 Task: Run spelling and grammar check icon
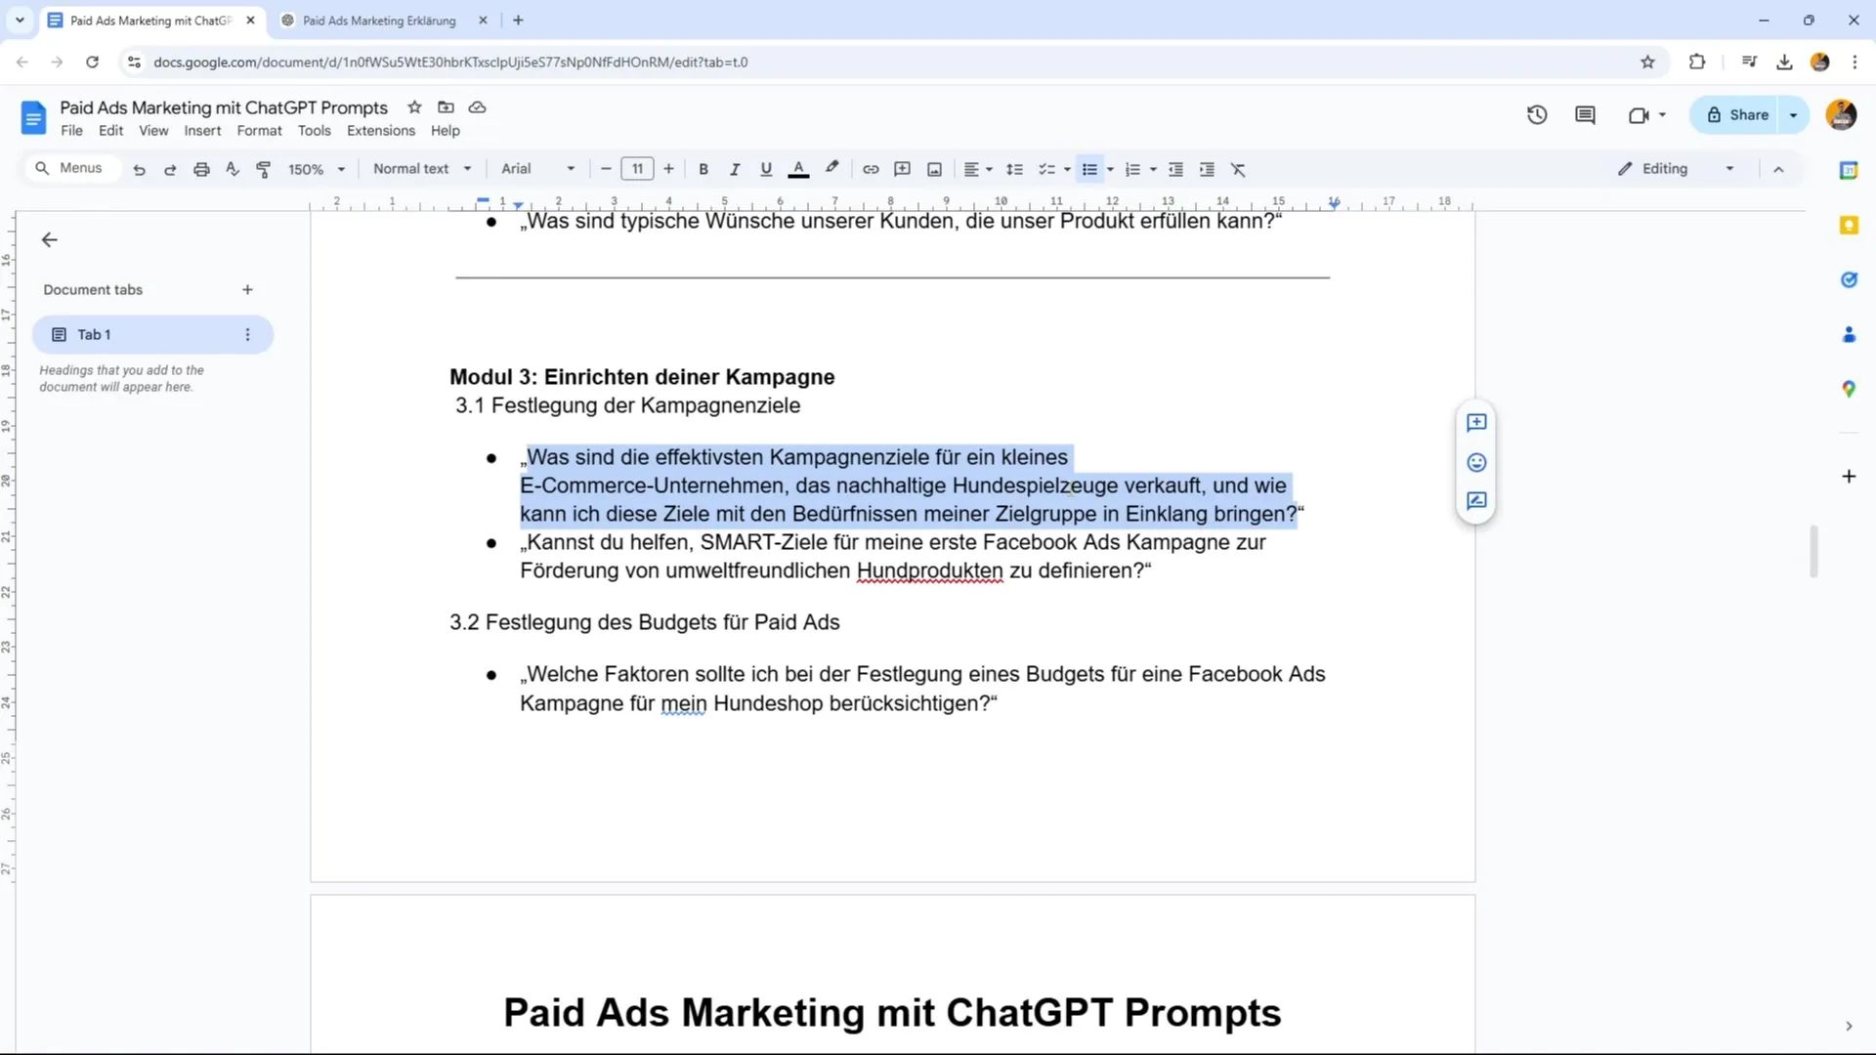[233, 169]
